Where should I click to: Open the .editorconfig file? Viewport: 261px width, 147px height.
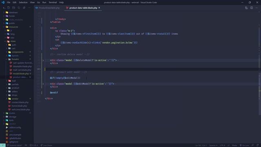tap(15, 127)
